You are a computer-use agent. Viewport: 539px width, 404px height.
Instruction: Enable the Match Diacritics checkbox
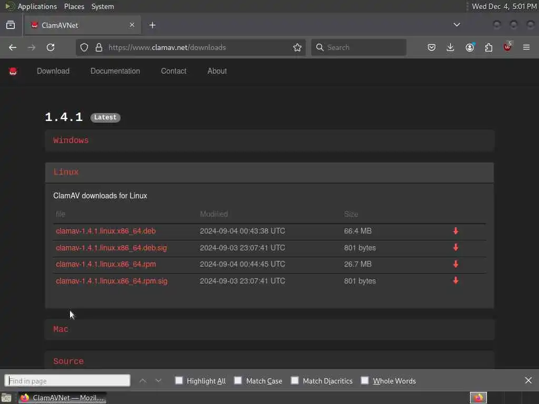[x=295, y=380]
